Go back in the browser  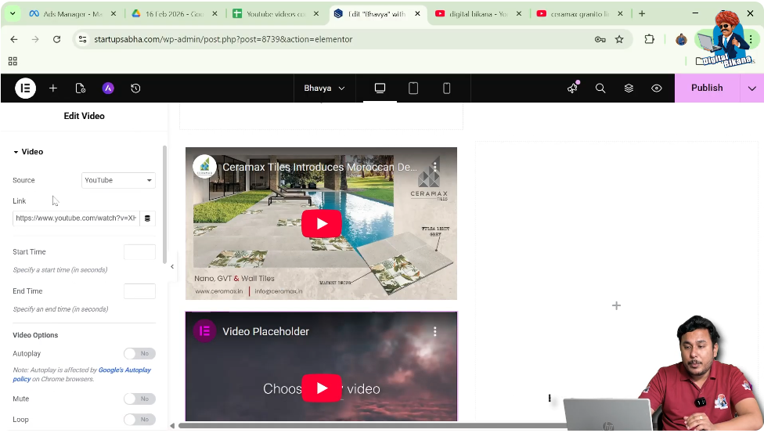tap(13, 39)
